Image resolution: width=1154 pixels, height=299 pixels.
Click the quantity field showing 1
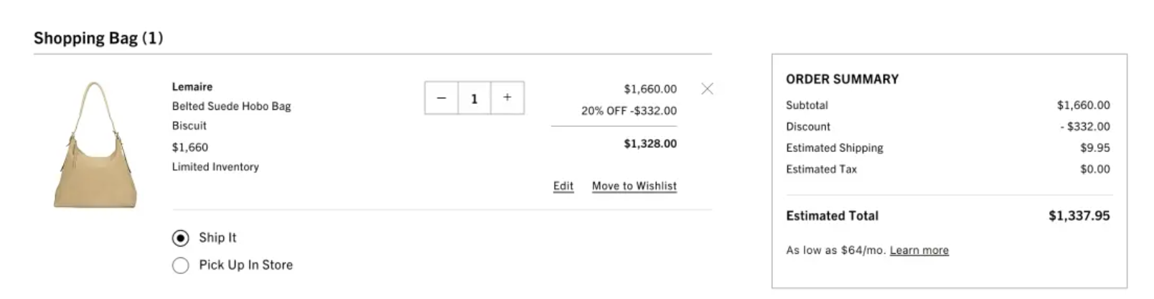click(474, 98)
